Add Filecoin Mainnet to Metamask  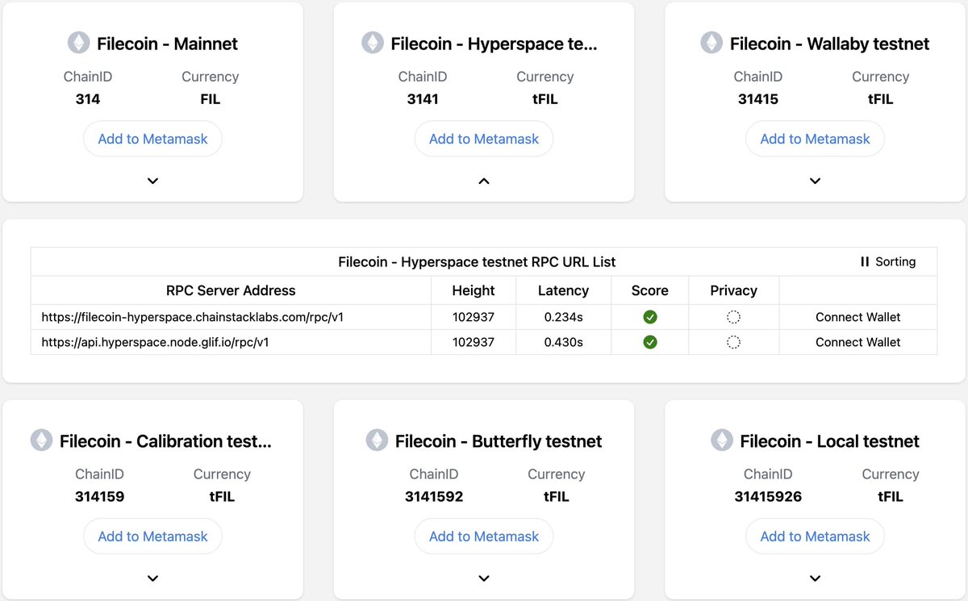pyautogui.click(x=152, y=138)
